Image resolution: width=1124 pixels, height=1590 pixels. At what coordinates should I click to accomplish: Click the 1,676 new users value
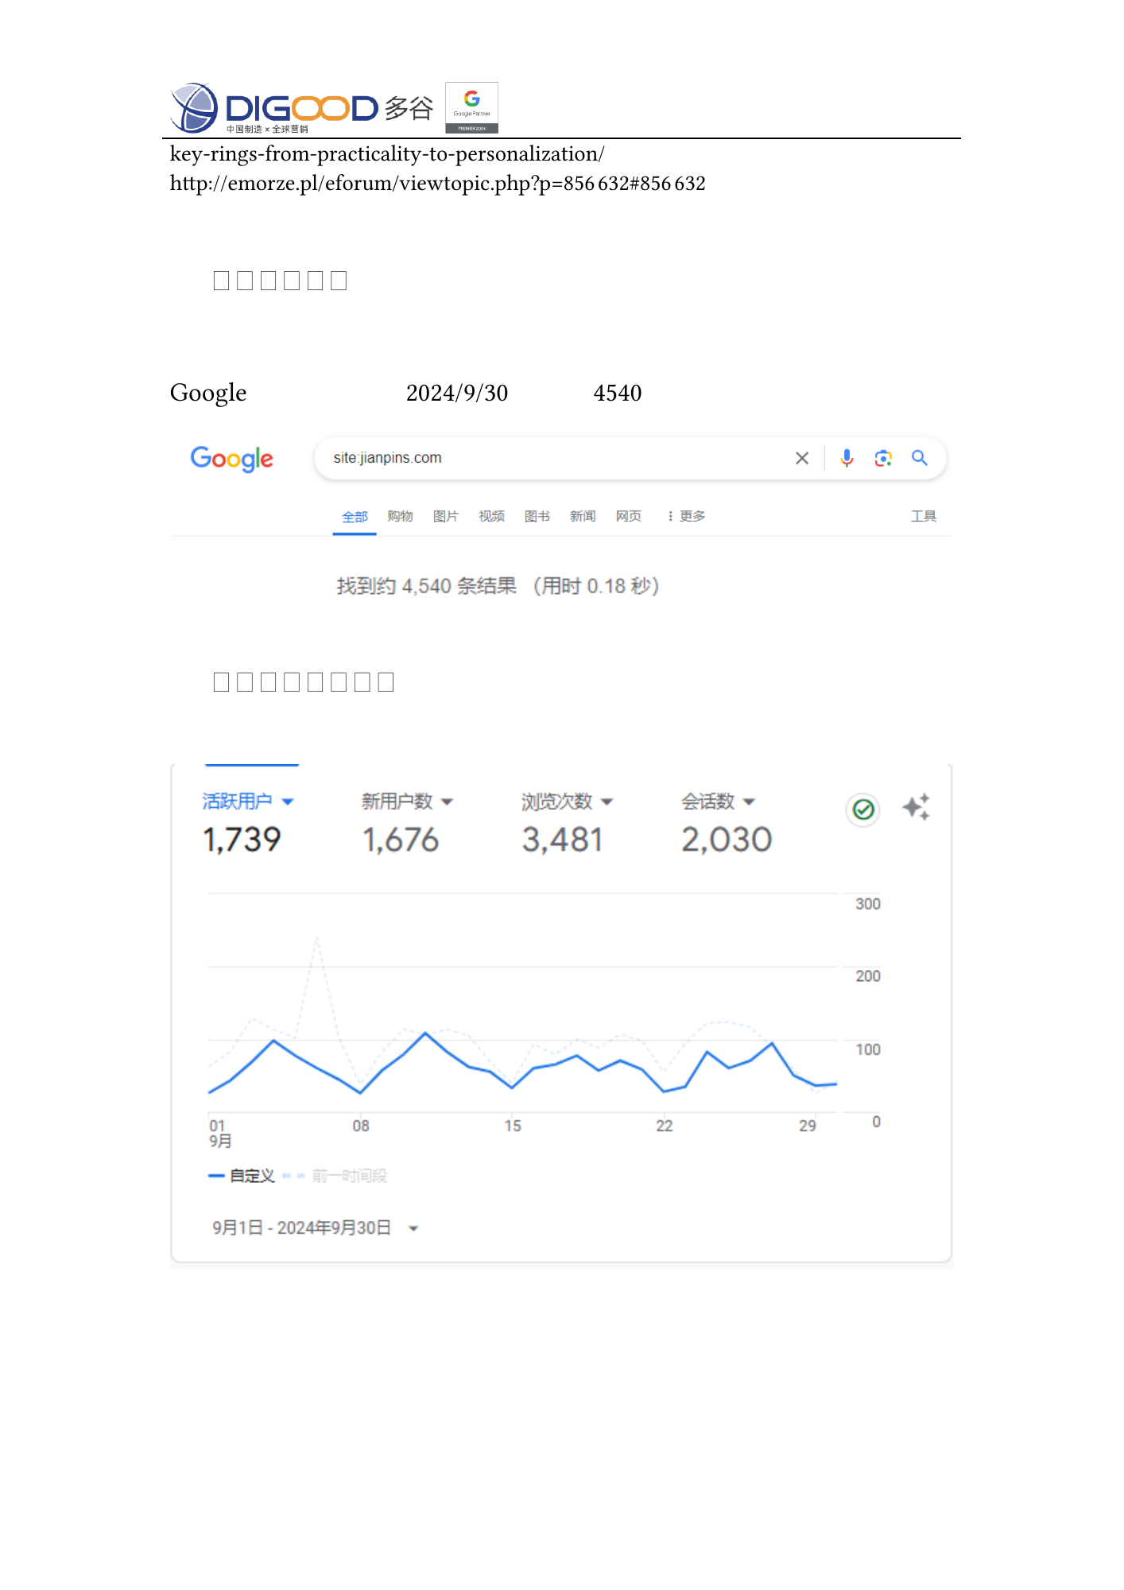pos(401,840)
